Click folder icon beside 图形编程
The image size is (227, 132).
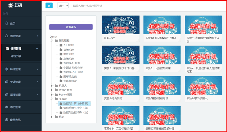(x=56, y=41)
